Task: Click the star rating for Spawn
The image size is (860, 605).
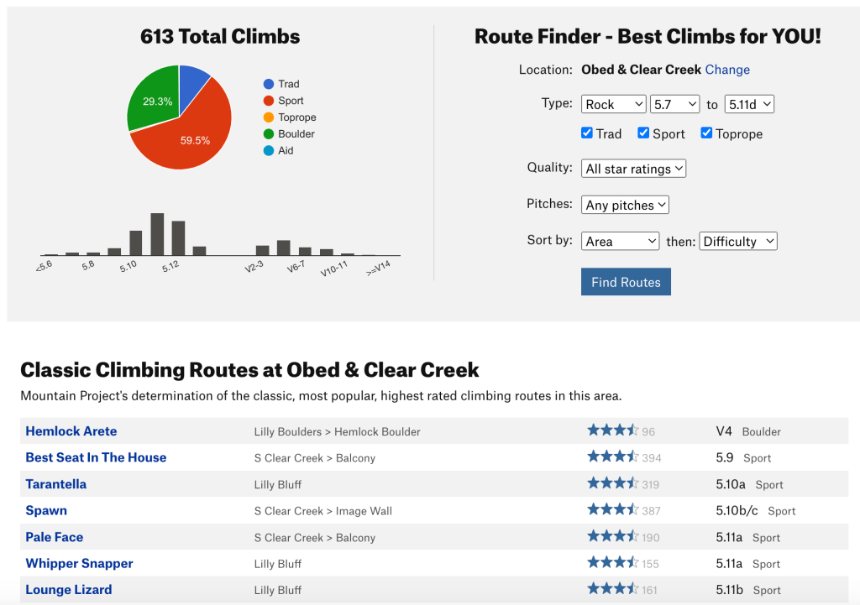Action: pyautogui.click(x=612, y=510)
